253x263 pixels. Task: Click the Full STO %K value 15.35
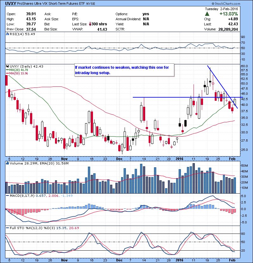[61, 228]
